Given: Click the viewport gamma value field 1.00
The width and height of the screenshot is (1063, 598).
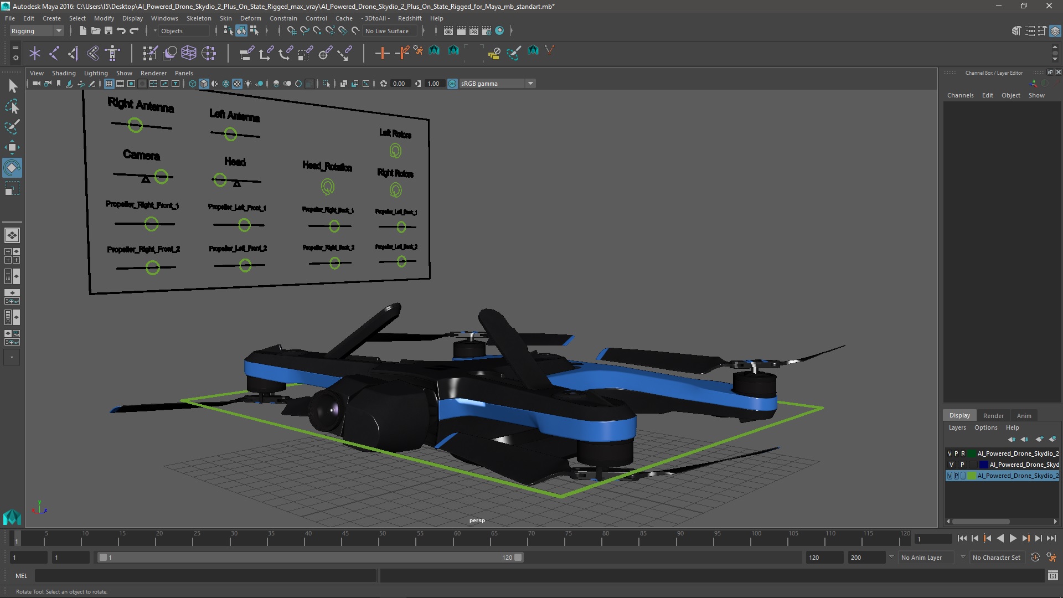Looking at the screenshot, I should coord(434,84).
